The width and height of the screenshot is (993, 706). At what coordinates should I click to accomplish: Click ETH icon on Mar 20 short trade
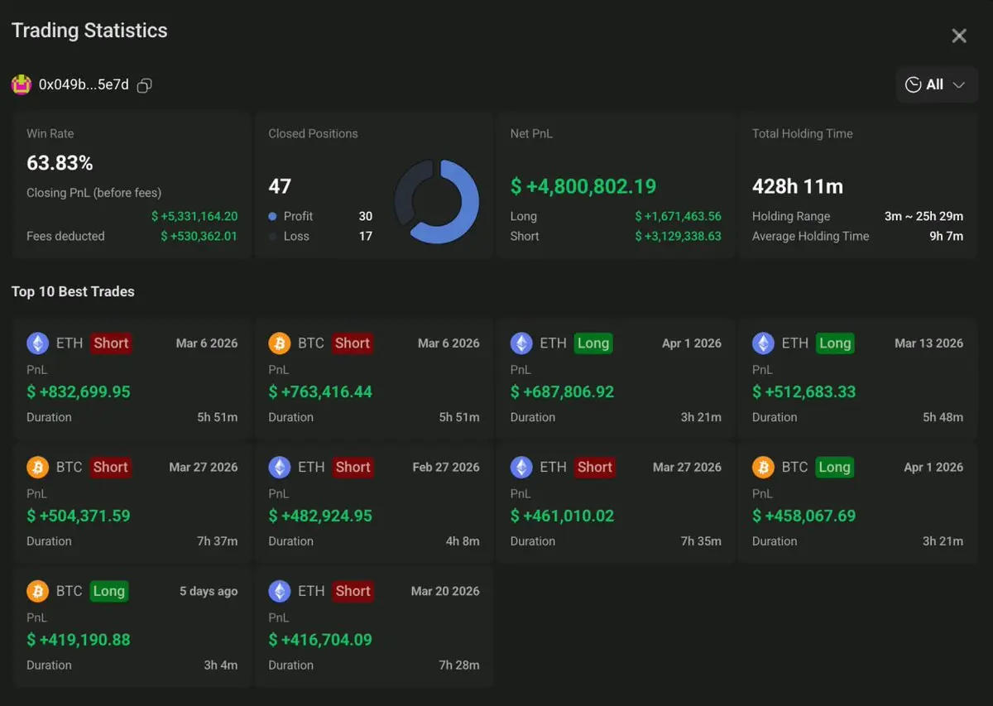coord(279,592)
